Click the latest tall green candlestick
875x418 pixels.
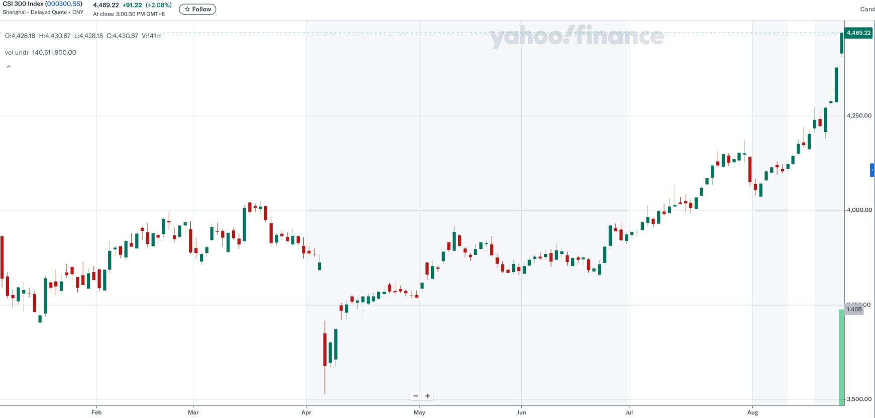pos(842,43)
